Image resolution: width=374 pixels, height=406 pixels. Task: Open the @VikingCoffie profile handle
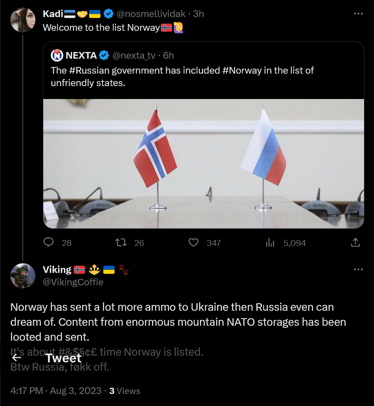(x=73, y=282)
